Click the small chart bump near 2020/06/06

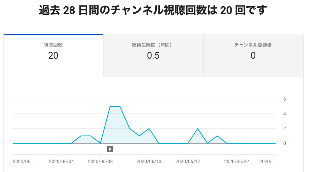point(86,136)
